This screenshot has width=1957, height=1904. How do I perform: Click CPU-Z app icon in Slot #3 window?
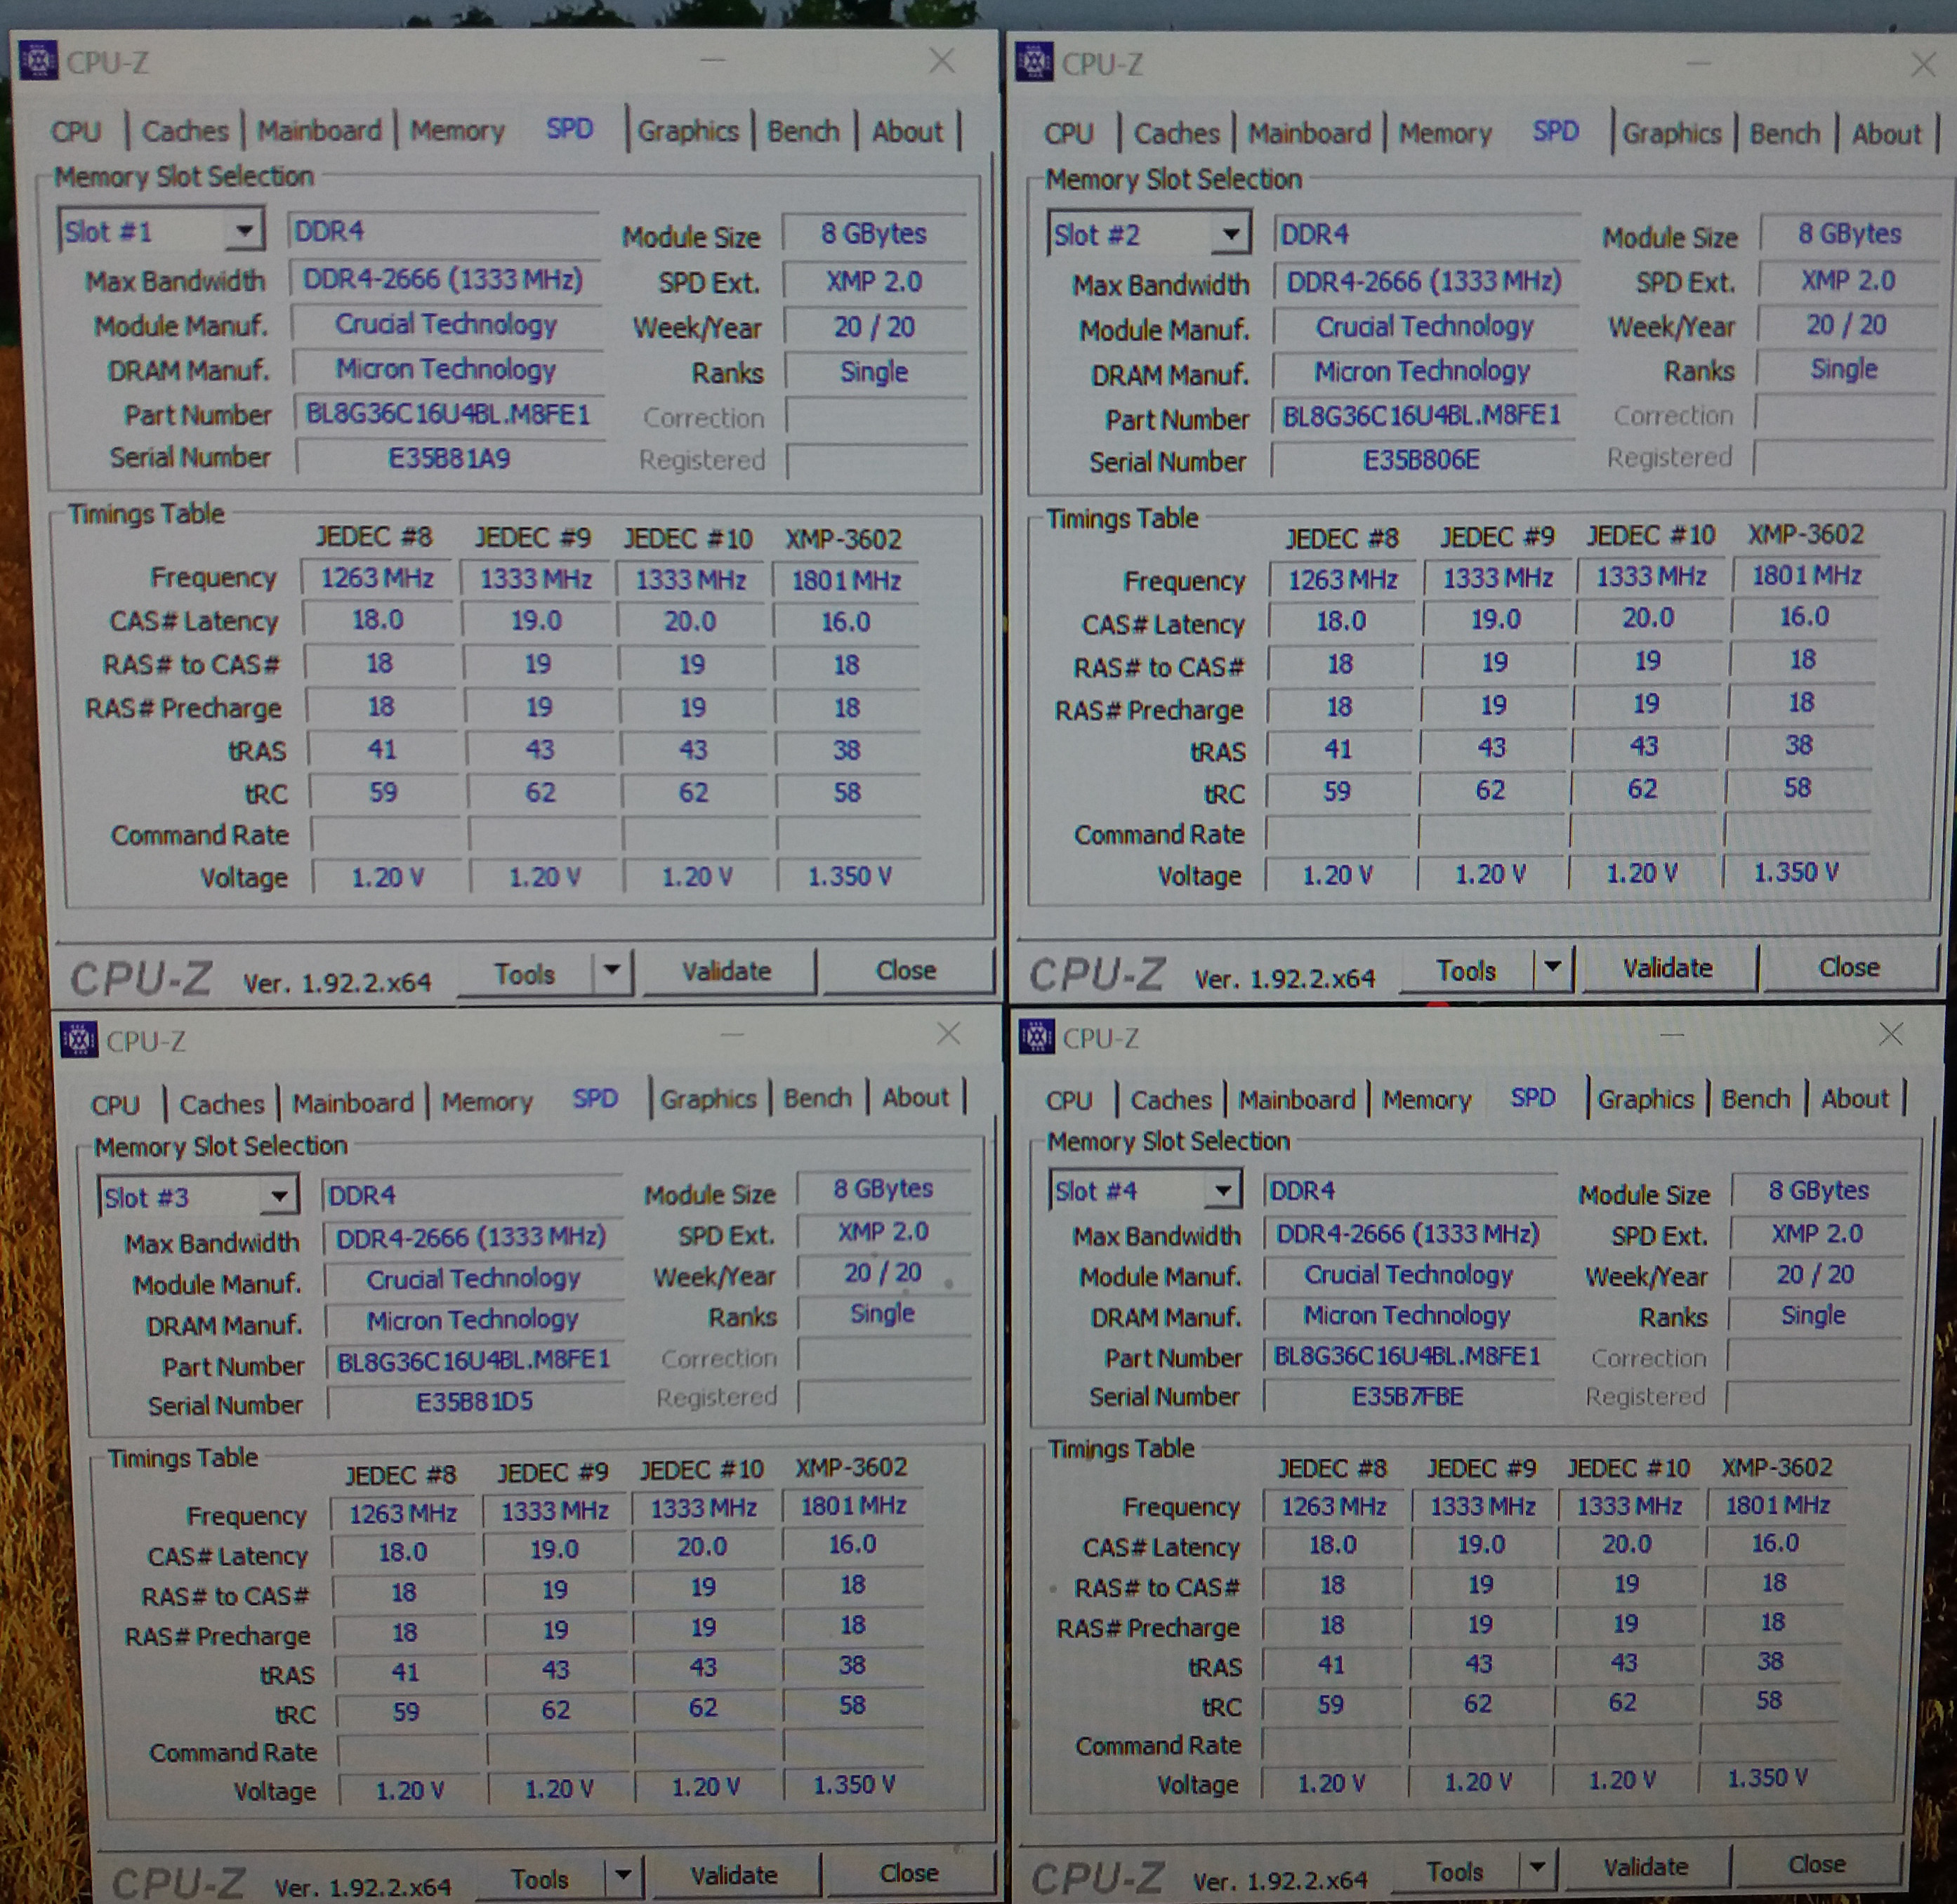79,1040
